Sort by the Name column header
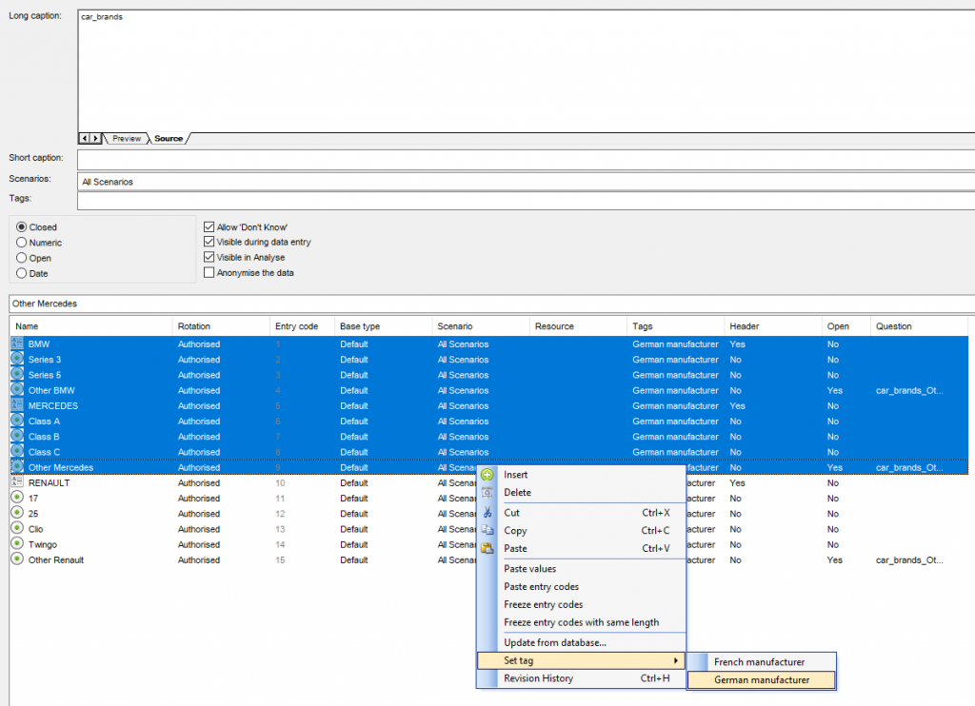This screenshot has width=975, height=706. [90, 326]
